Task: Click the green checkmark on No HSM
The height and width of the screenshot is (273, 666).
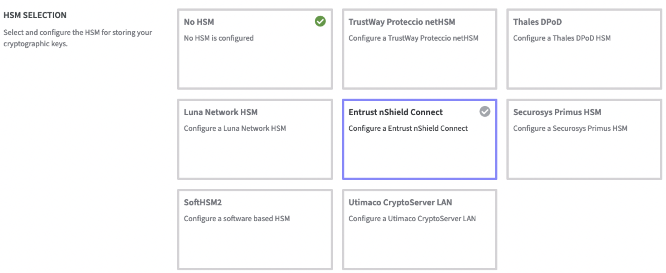Action: click(319, 21)
